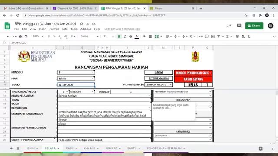Switch to the RABU sheet tab
The image size is (278, 156).
pos(71,148)
